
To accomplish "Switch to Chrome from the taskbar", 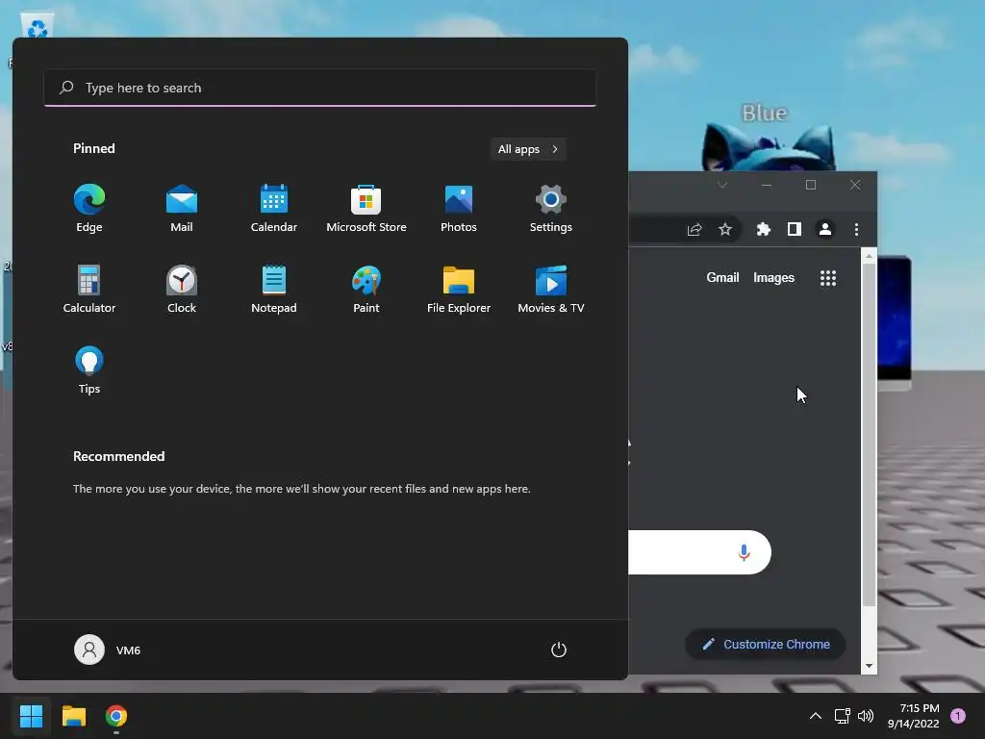I will pyautogui.click(x=116, y=716).
